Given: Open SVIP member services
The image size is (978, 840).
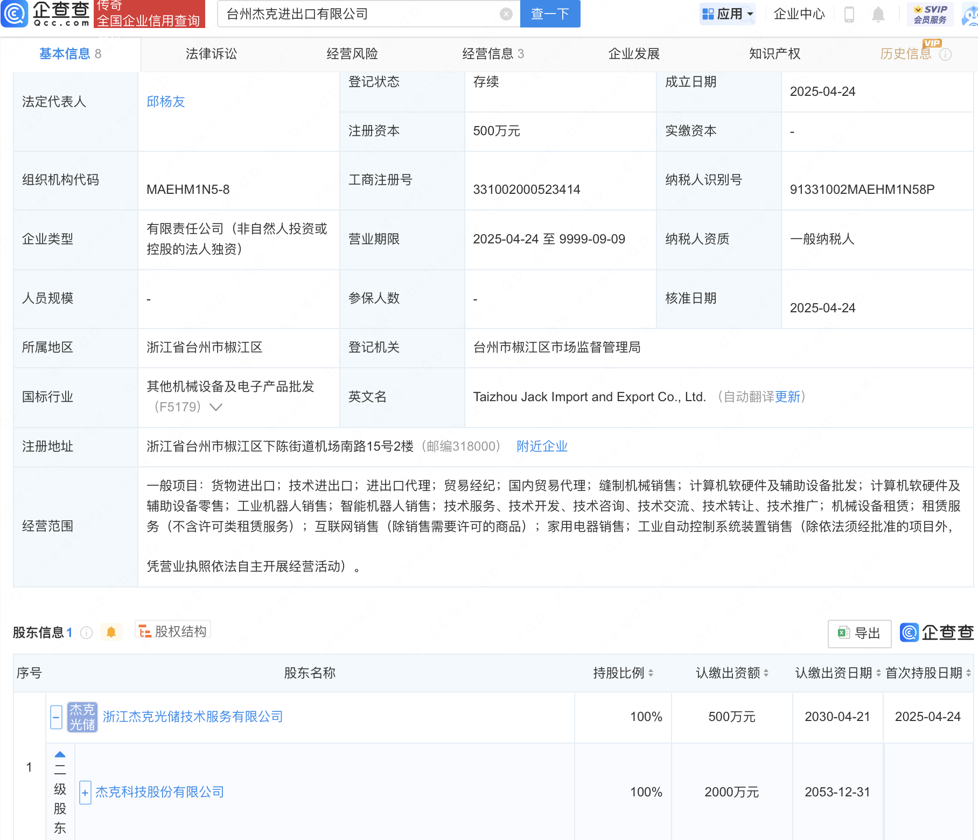Looking at the screenshot, I should pyautogui.click(x=930, y=14).
